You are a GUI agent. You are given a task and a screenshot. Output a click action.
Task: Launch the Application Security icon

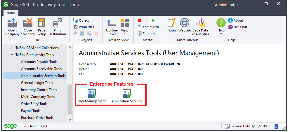coord(126,94)
